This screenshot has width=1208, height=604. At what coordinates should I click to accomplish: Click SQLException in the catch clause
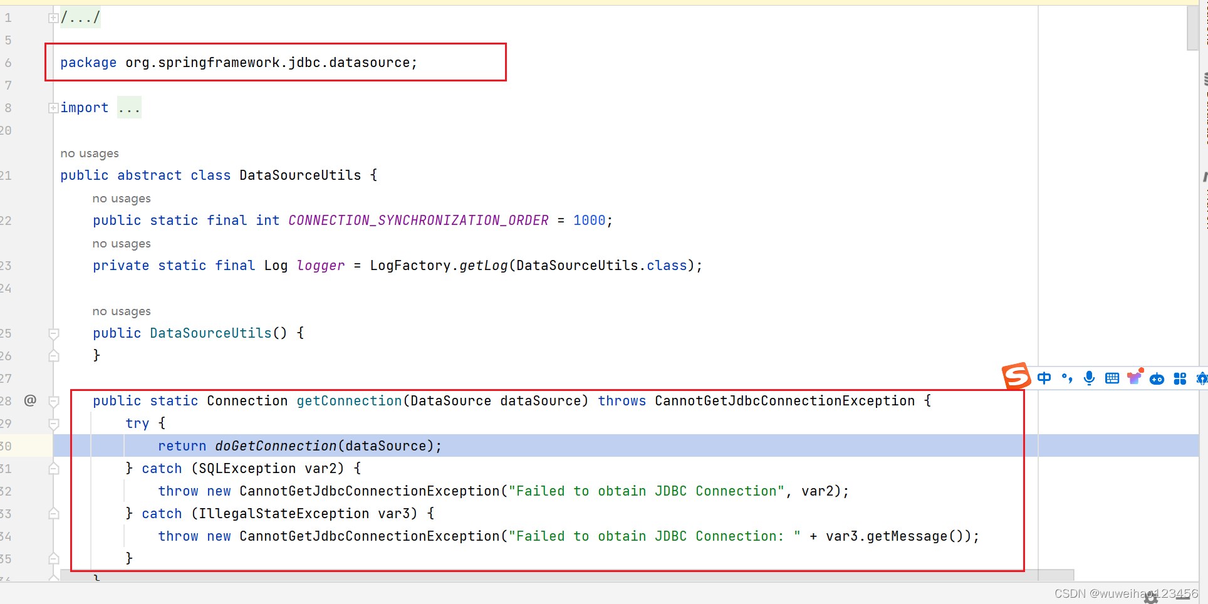247,469
